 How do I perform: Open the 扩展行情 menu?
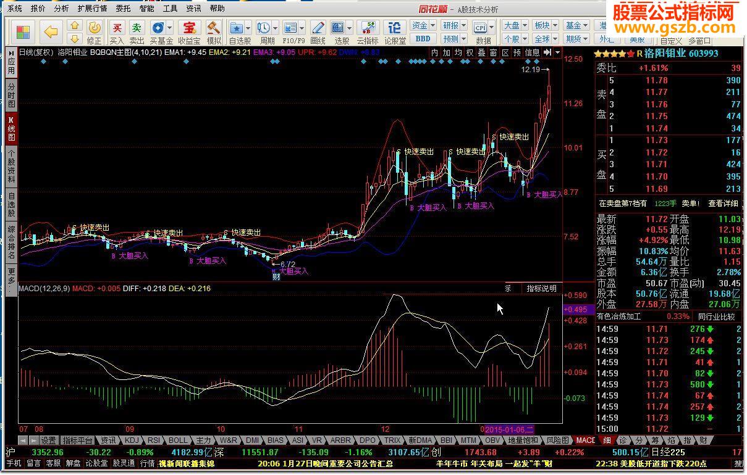pyautogui.click(x=92, y=9)
